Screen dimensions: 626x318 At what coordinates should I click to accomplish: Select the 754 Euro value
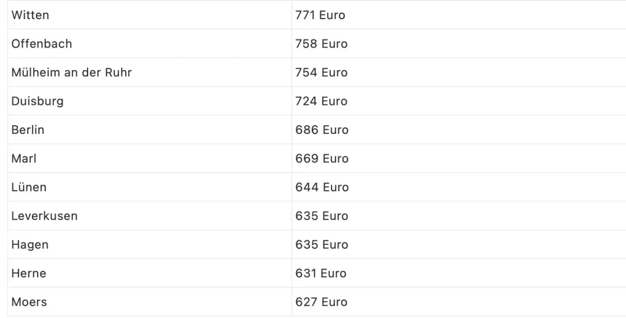pos(321,72)
